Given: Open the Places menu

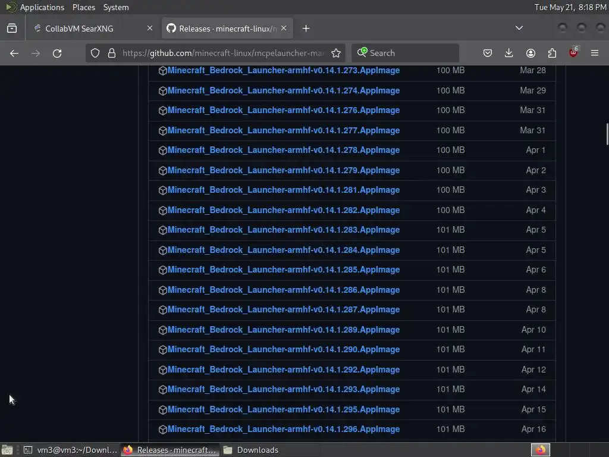Looking at the screenshot, I should tap(84, 7).
